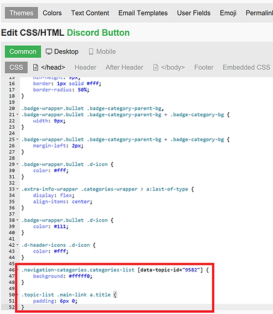The image size is (273, 314).
Task: Open the Embedded CSS tab
Action: 246,67
